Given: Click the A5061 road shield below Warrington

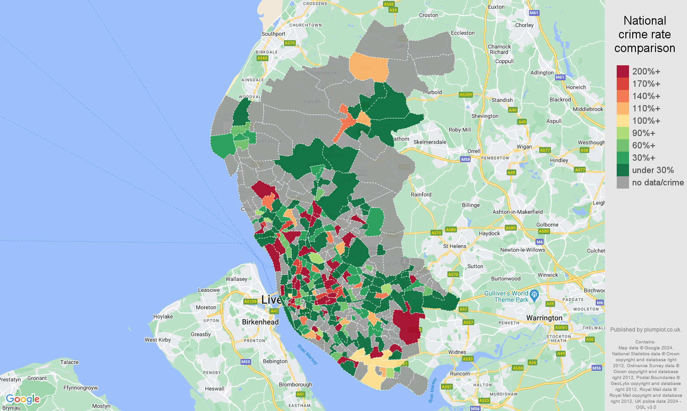Looking at the screenshot, I should pos(561,327).
